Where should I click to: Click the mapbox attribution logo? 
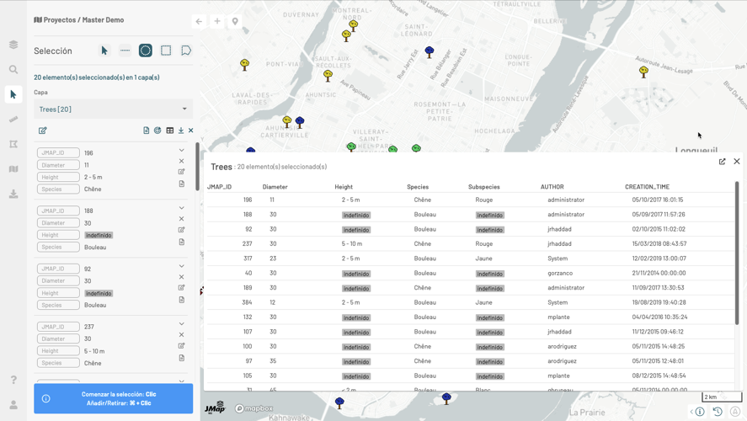pyautogui.click(x=253, y=408)
